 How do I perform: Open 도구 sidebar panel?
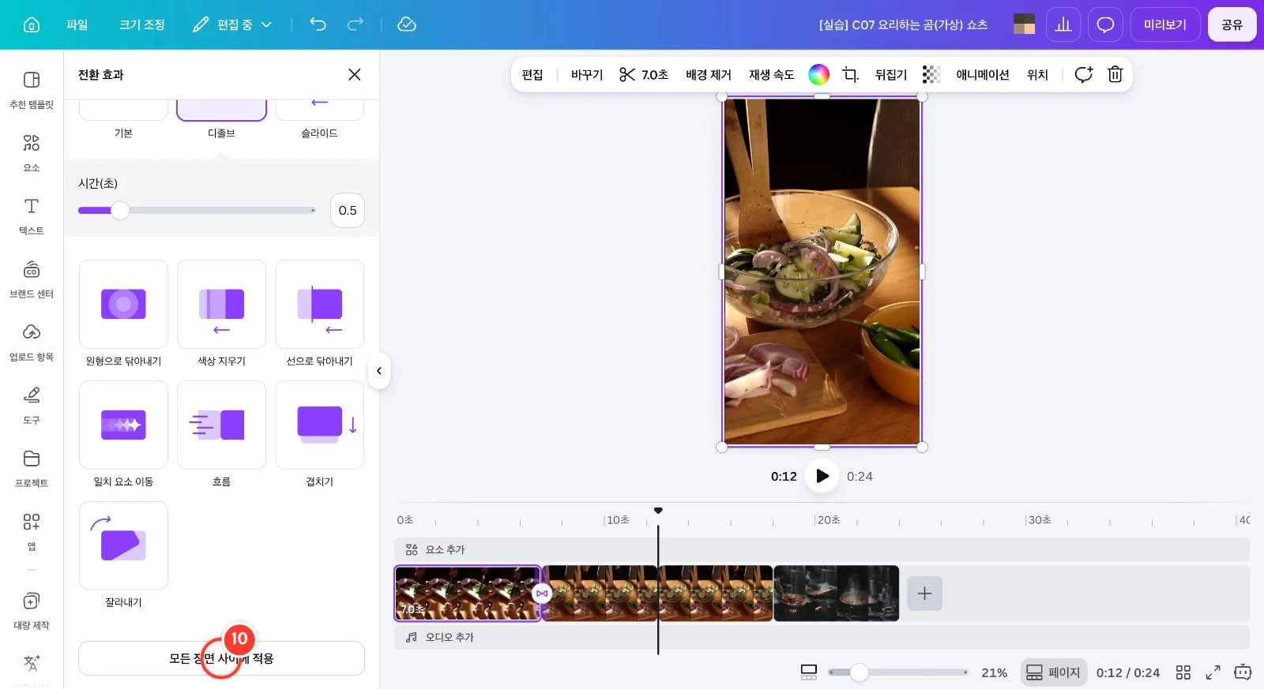tap(32, 406)
